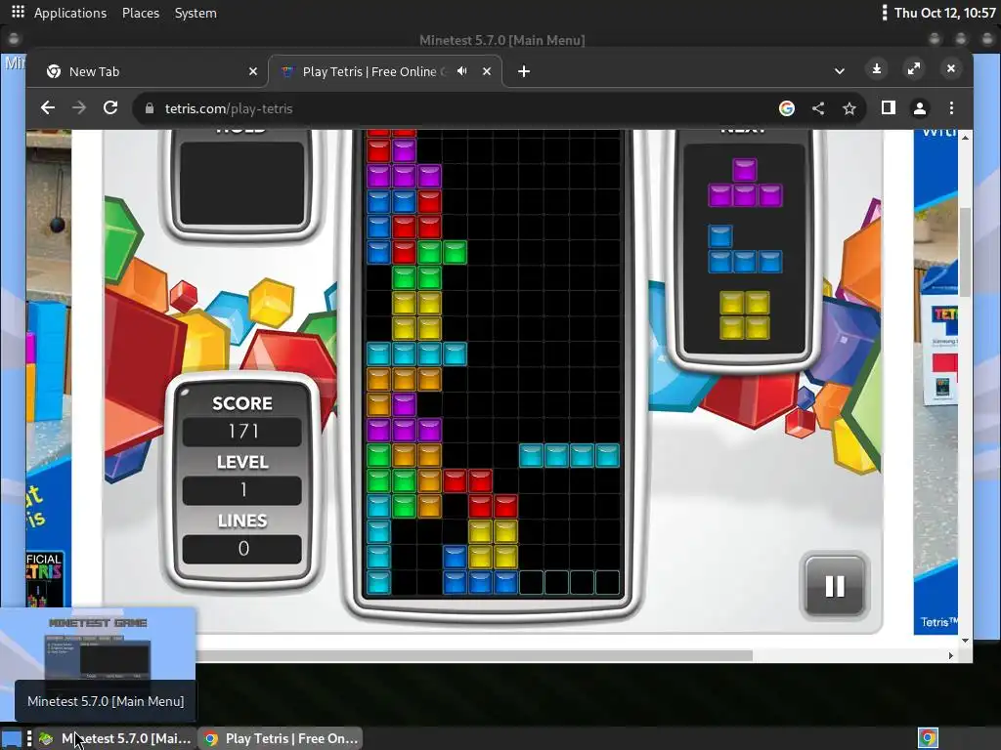This screenshot has height=750, width=1001.
Task: Open a new browser tab
Action: [524, 71]
